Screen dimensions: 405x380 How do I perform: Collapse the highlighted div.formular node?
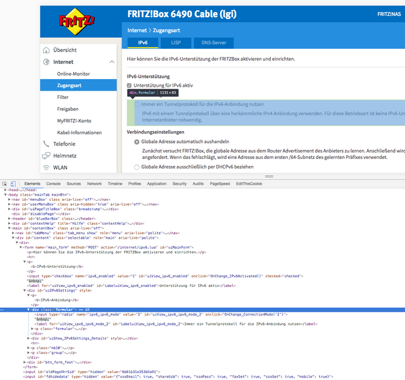(x=28, y=309)
